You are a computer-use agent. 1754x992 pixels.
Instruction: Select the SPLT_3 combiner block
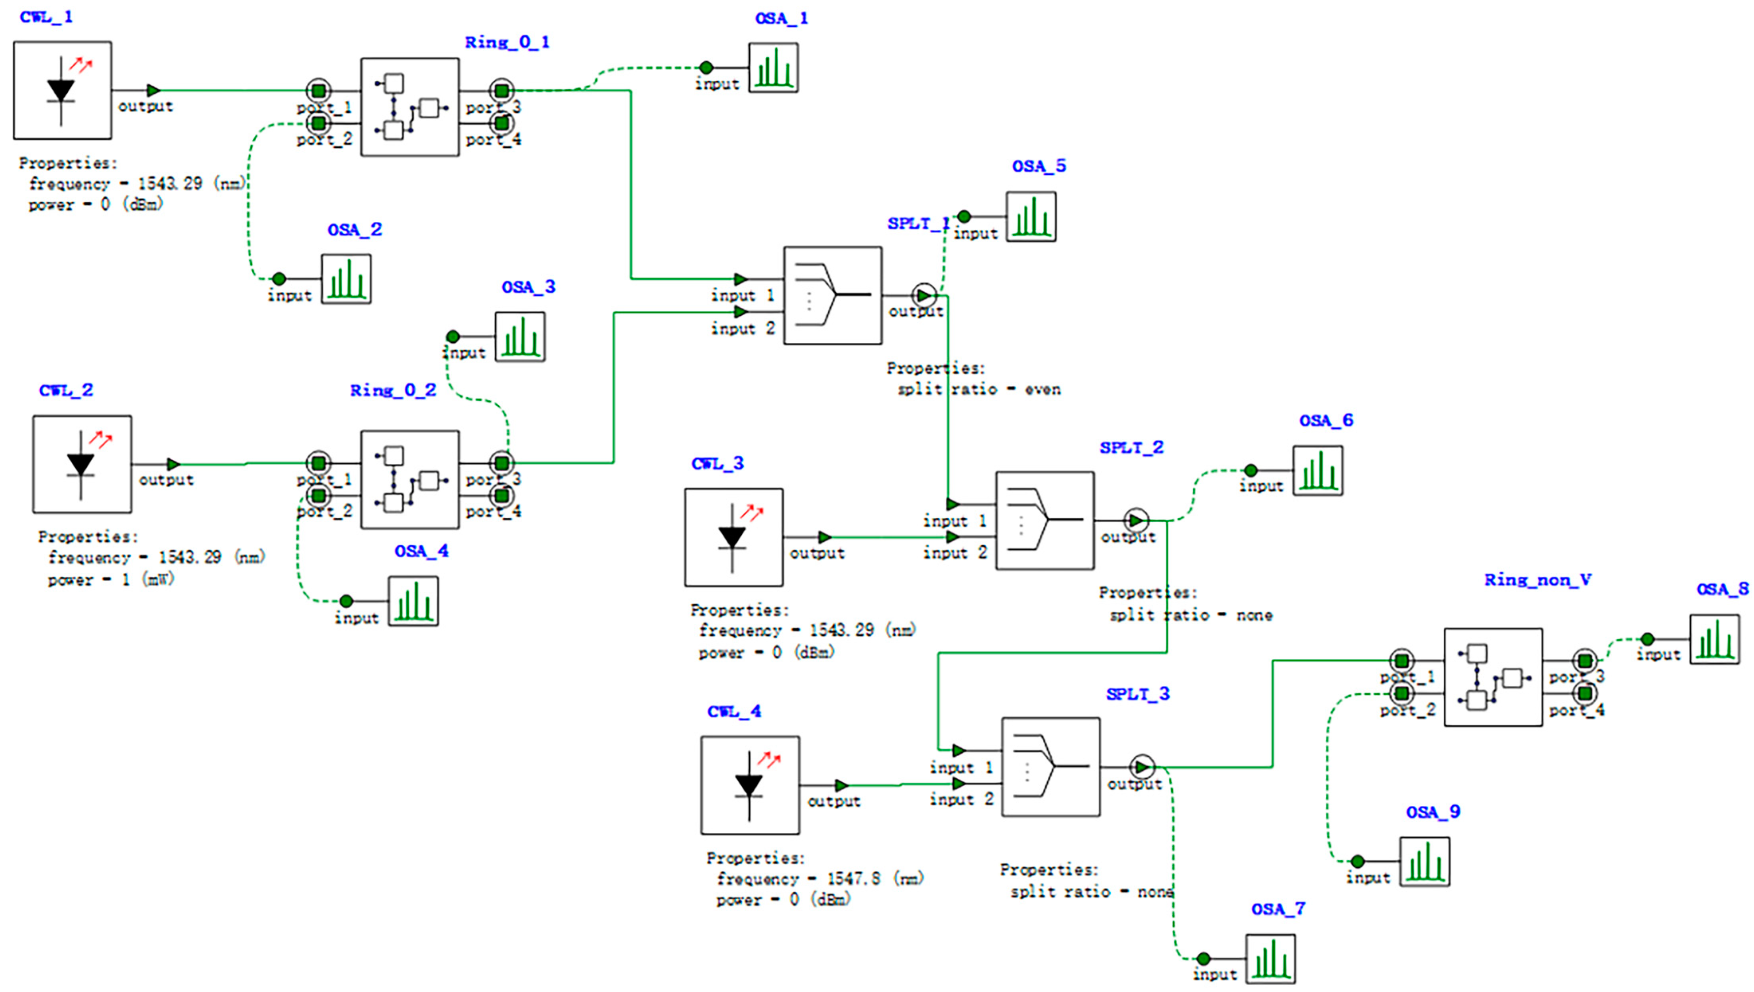pyautogui.click(x=1050, y=766)
